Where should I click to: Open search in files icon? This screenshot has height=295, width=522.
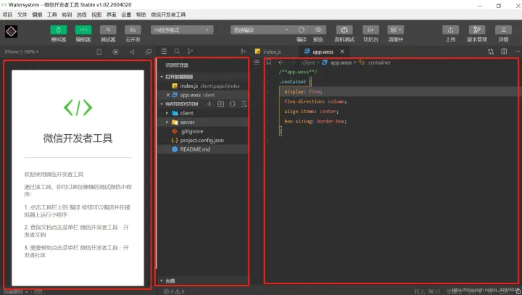[177, 51]
